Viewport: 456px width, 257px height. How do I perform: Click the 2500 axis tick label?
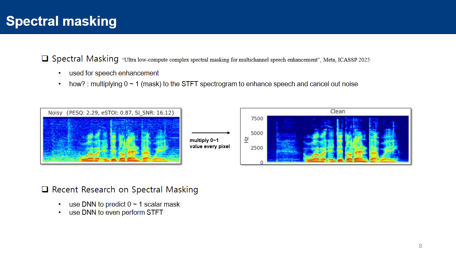(x=257, y=148)
